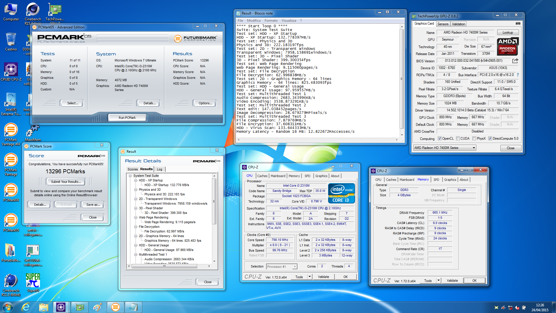Click the Intel Core i3 logo in CPU-Z
This screenshot has width=556, height=313.
[341, 193]
